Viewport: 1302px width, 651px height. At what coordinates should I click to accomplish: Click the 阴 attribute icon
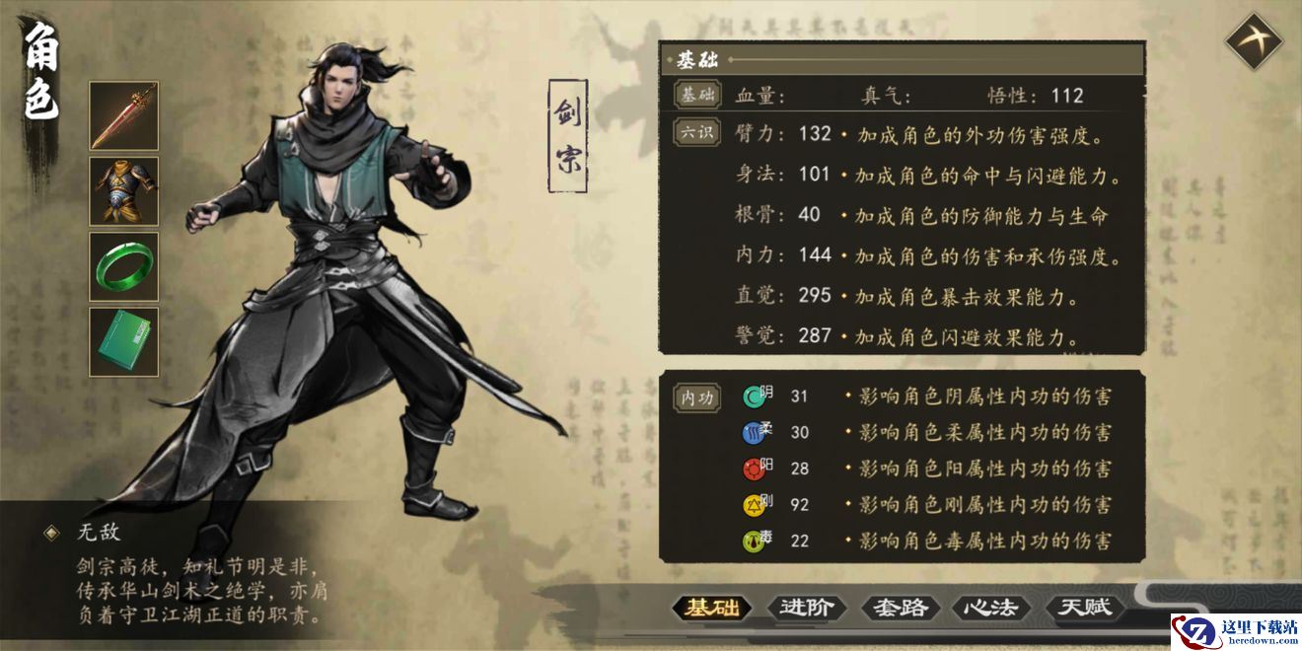coord(755,397)
